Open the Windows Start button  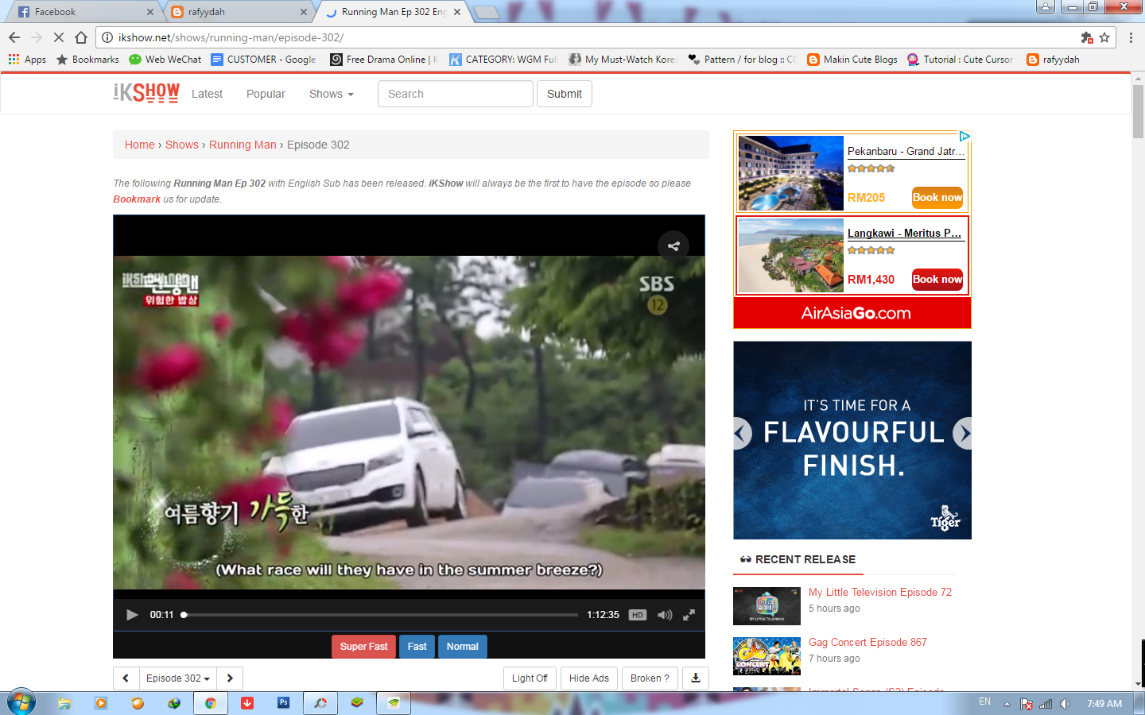(21, 703)
